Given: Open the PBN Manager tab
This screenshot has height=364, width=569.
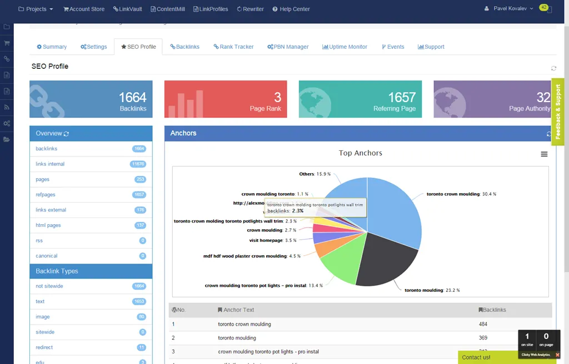Looking at the screenshot, I should [x=288, y=47].
